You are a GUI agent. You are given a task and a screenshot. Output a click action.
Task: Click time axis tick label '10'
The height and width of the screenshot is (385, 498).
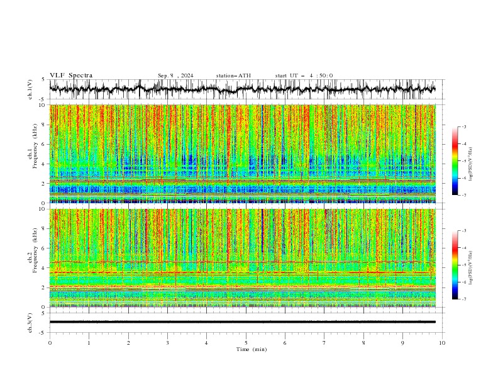442,343
